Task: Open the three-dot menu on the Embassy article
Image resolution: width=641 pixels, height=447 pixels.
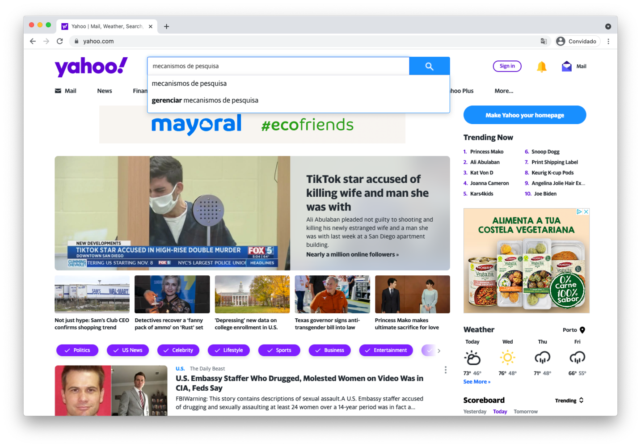Action: pos(445,370)
